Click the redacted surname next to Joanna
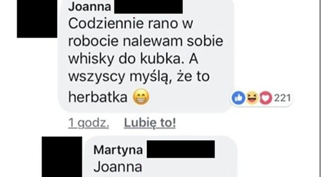The width and height of the screenshot is (321, 177). point(148,7)
